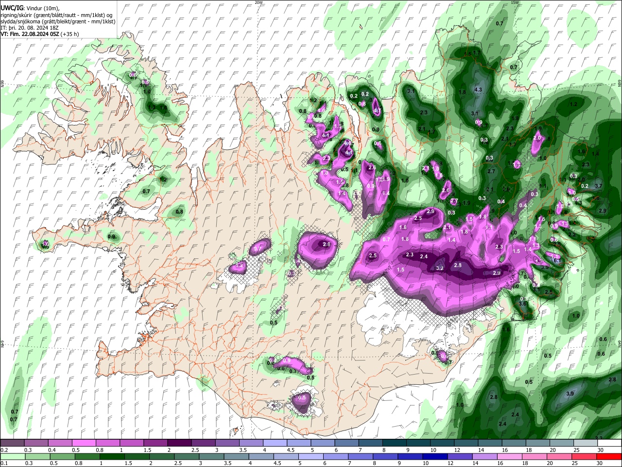Click the deep blue swatch labeled 10 in lower legend
This screenshot has width=622, height=467.
434,457
